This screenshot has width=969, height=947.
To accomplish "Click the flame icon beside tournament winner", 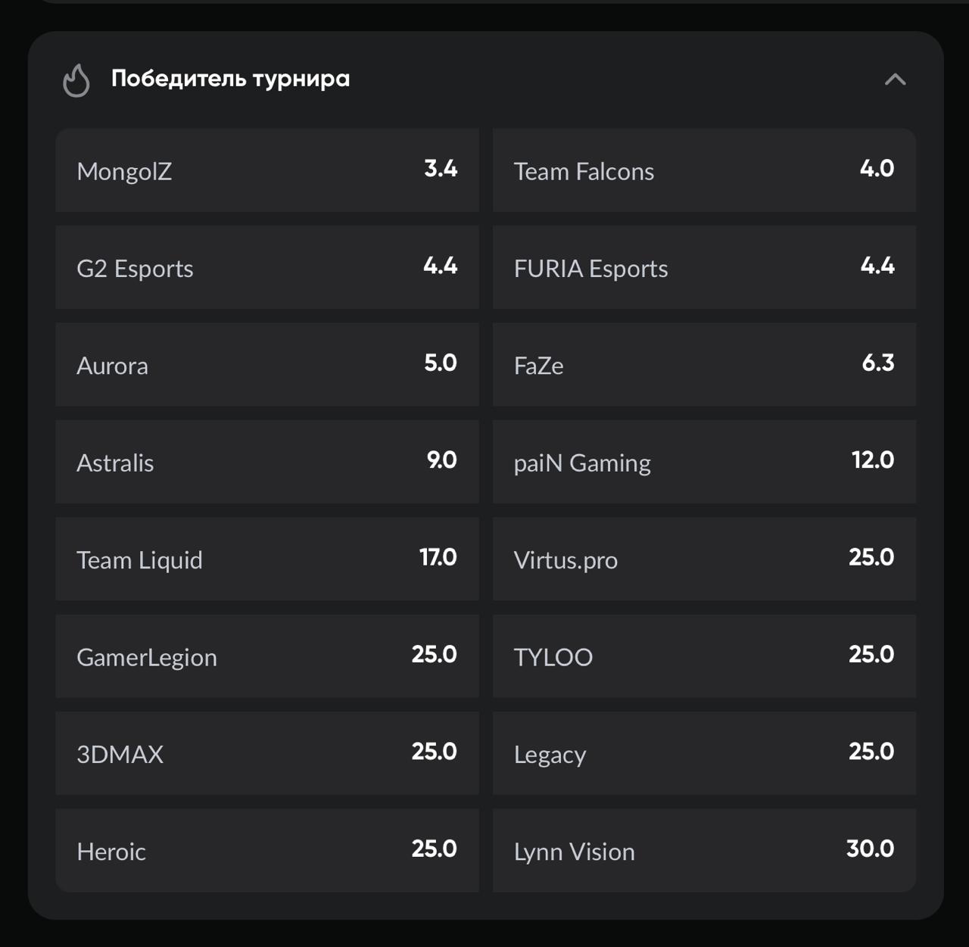I will pos(76,79).
